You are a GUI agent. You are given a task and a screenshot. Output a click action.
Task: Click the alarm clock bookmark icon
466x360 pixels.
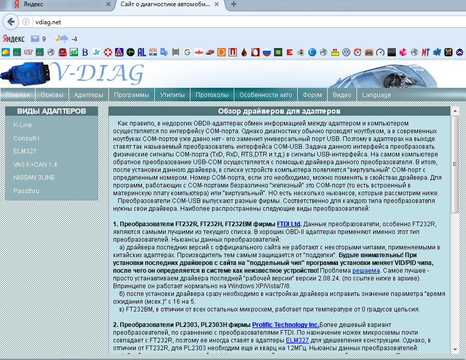pos(357,52)
